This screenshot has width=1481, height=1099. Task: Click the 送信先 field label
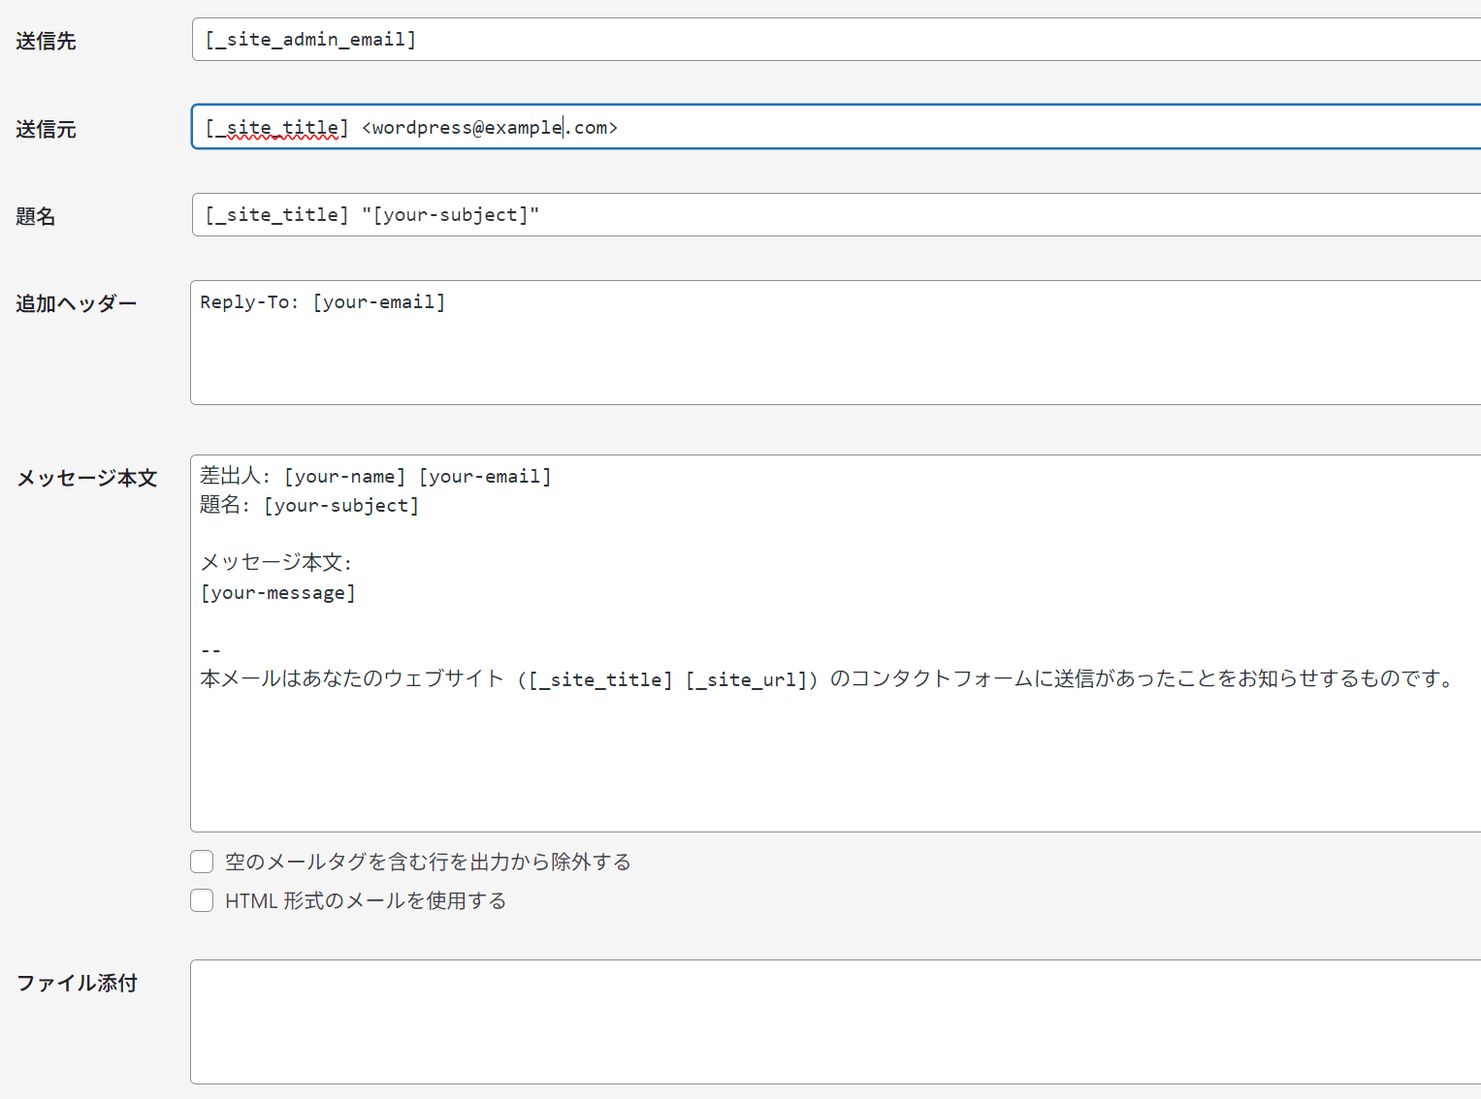pos(46,41)
